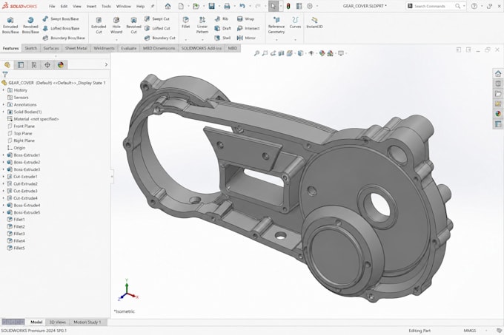
Task: Expand the Boss-Extrude5 feature
Action: click(4, 212)
